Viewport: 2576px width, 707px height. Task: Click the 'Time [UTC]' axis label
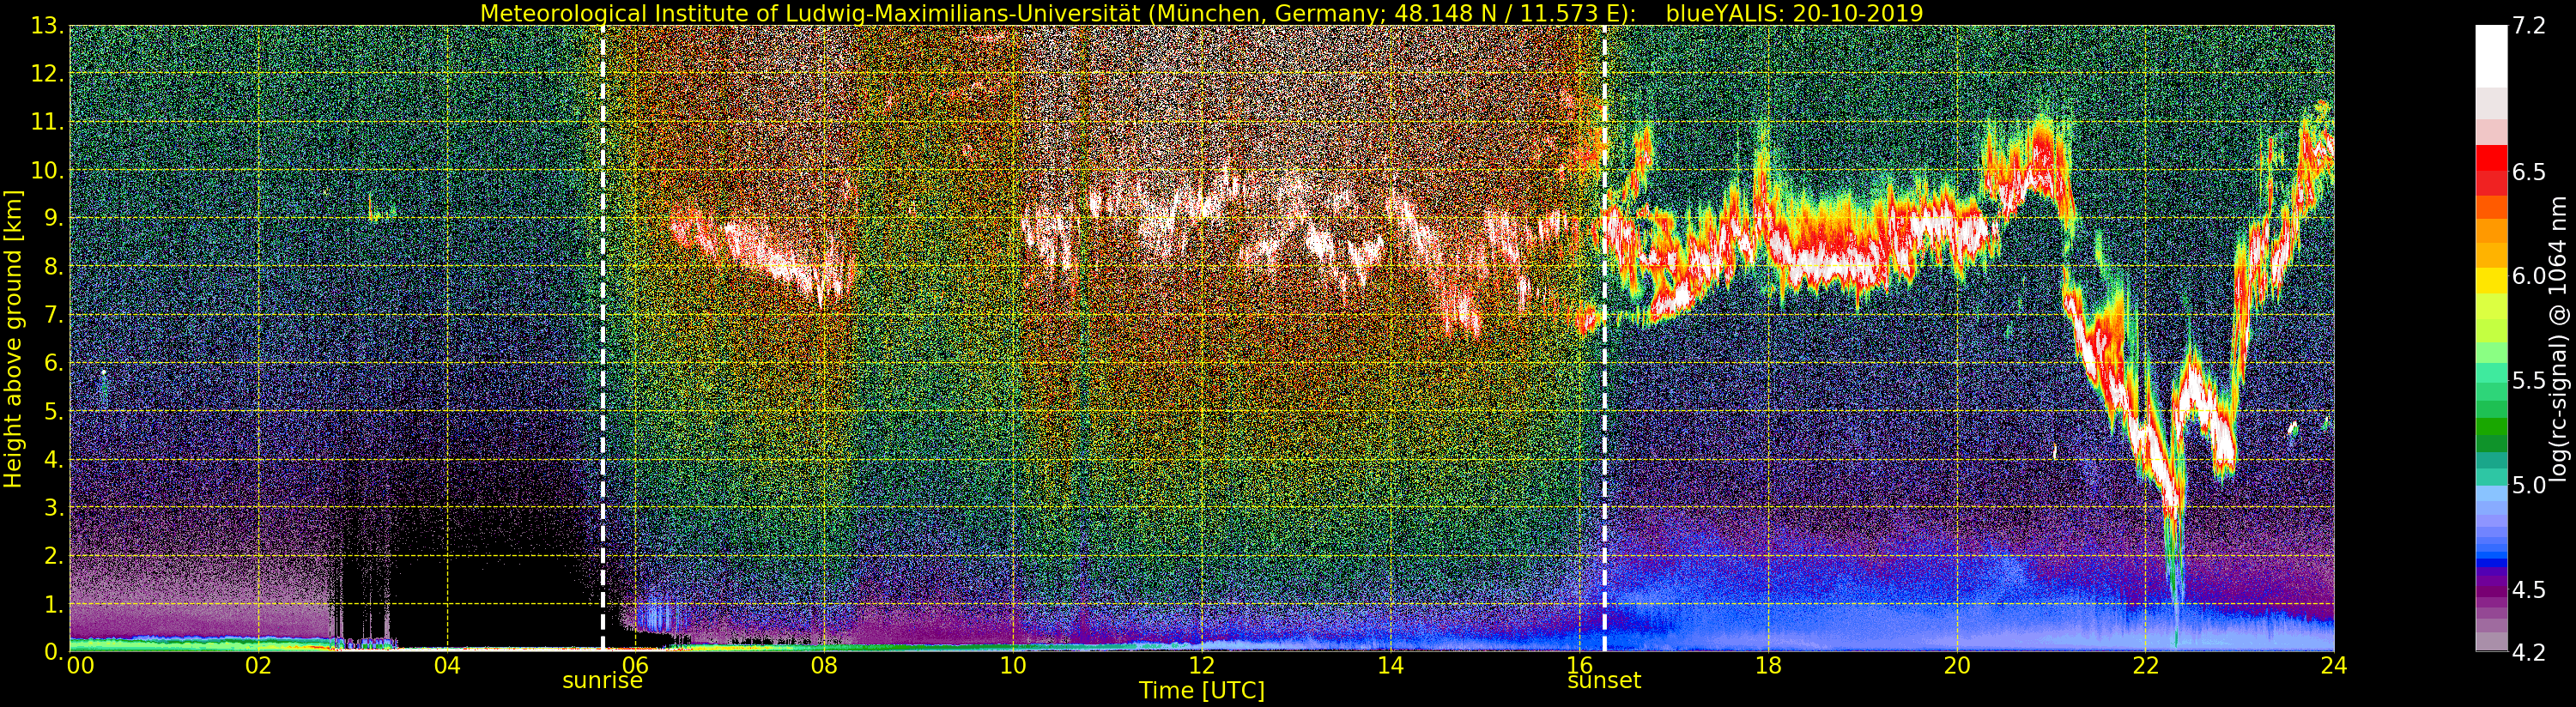tap(1201, 691)
